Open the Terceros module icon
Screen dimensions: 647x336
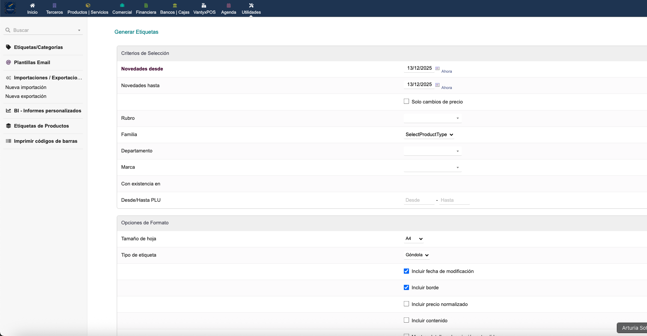pyautogui.click(x=54, y=6)
